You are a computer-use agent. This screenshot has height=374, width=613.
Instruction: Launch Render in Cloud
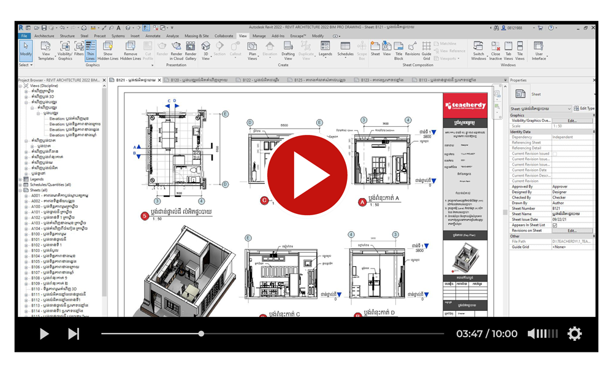177,51
